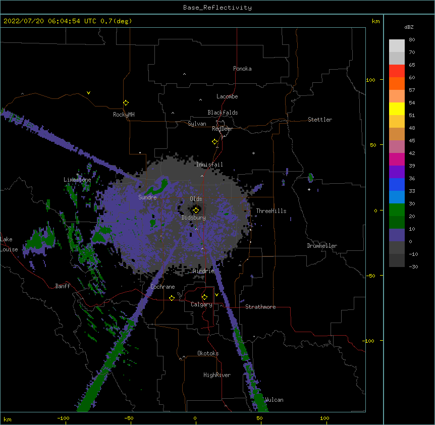The height and width of the screenshot is (425, 435).
Task: Click the RedDeer label
Action: point(222,129)
